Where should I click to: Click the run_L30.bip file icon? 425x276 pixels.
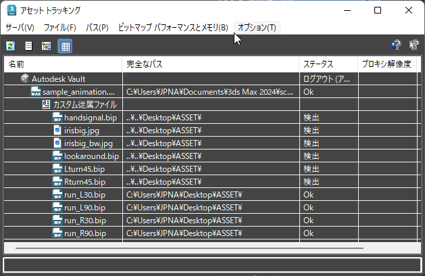pos(57,195)
